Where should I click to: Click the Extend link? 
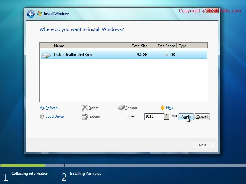tap(95, 117)
